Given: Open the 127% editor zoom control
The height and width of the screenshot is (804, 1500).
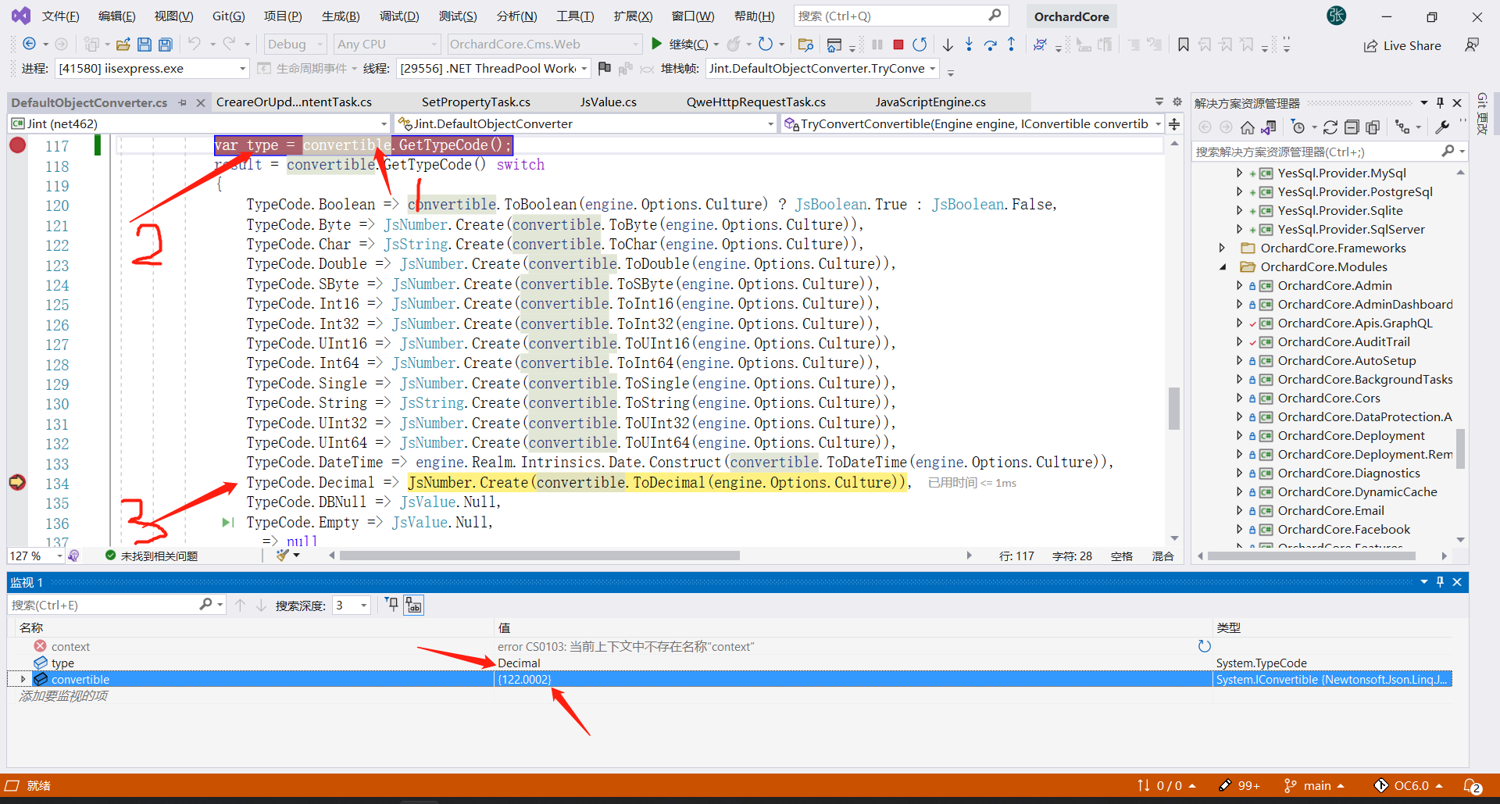Looking at the screenshot, I should pos(35,556).
